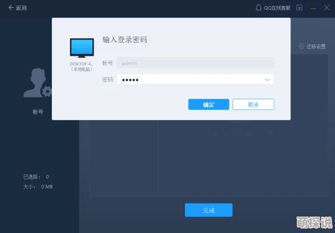This screenshot has width=335, height=233.
Task: Click the 帐号 label in sidebar
Action: coord(38,112)
